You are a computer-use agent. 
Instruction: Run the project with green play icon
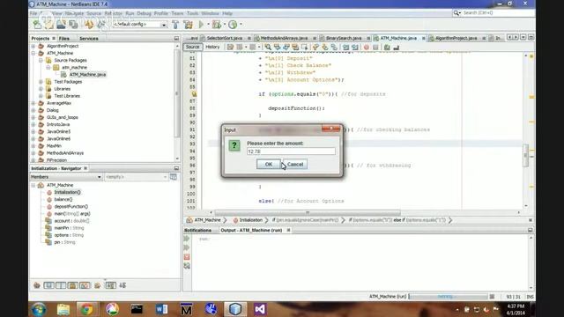coord(201,25)
